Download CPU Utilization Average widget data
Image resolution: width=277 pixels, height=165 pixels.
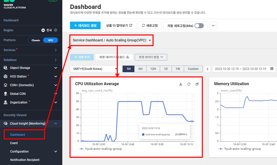(180, 84)
